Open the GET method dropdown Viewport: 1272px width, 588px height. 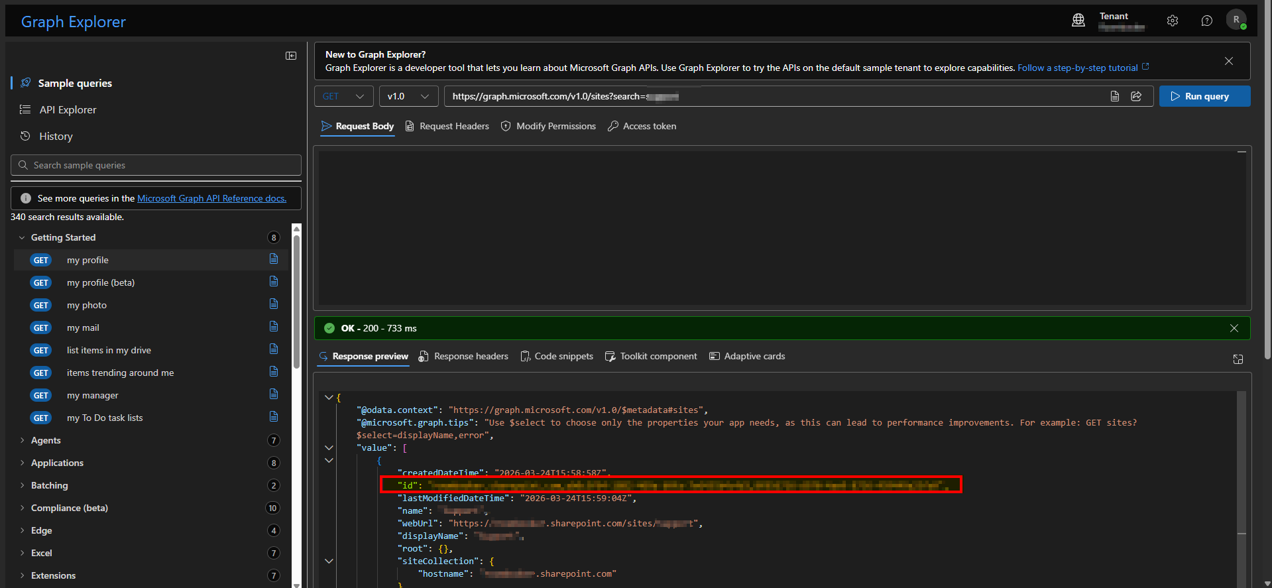343,96
